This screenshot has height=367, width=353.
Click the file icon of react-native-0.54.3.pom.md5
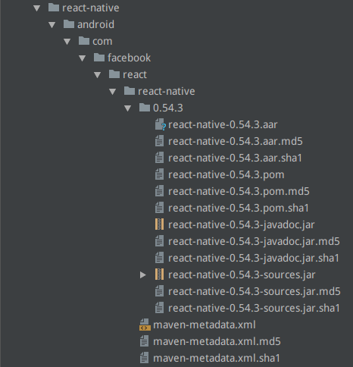tap(159, 191)
